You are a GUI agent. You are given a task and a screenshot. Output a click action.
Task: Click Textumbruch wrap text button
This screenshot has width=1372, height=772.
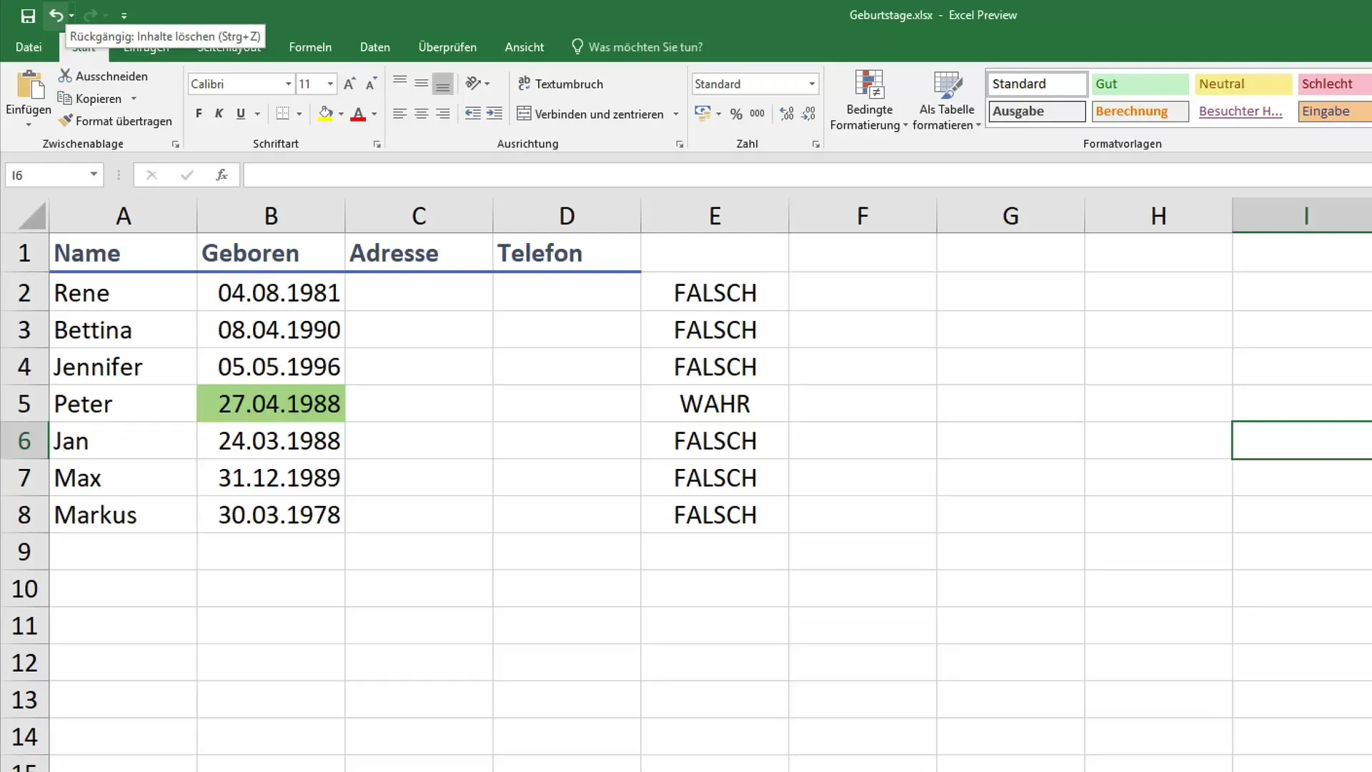coord(560,84)
